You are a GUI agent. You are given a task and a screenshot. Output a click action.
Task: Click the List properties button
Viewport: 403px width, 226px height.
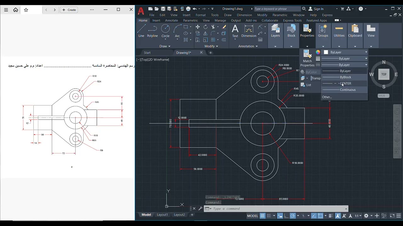tap(306, 85)
